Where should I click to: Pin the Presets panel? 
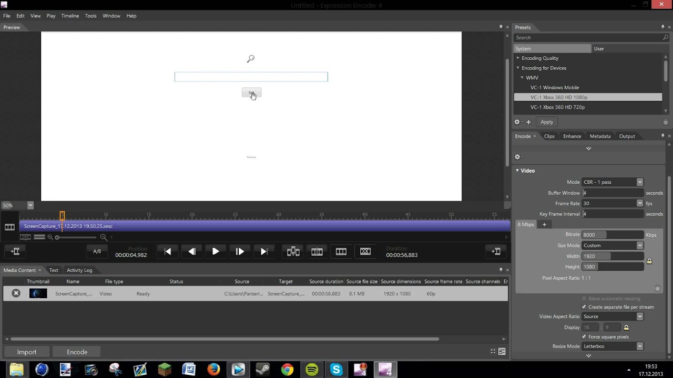click(x=662, y=27)
